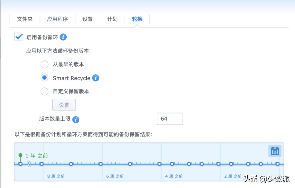Click the 设置 button under 自定义保留版本
This screenshot has height=188, width=295.
point(64,105)
